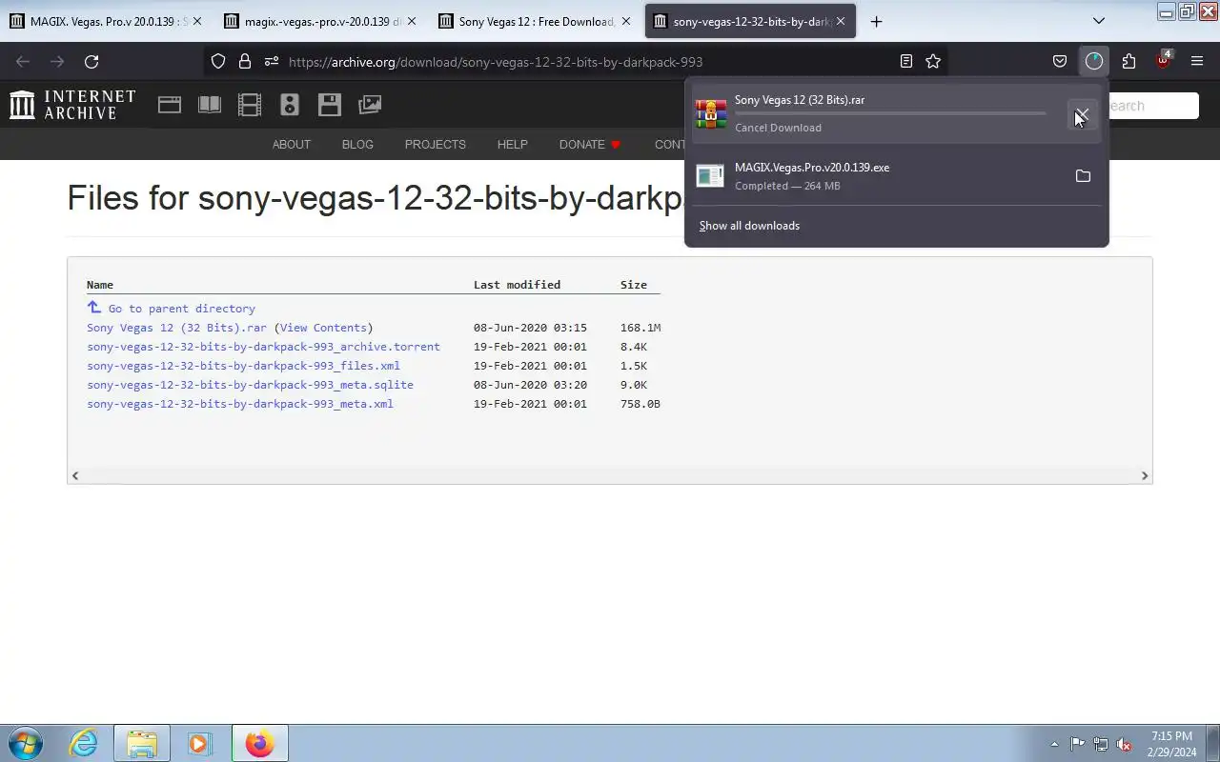Download Sony Vegas 12 (32 Bits).rar link
1220x762 pixels.
(x=176, y=328)
